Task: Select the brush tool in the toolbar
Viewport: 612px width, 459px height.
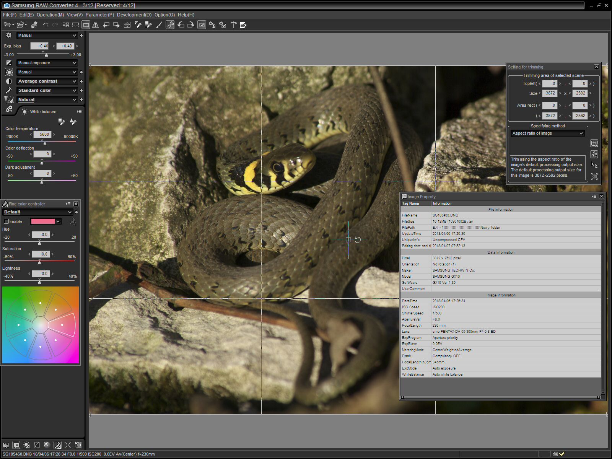Action: 159,25
